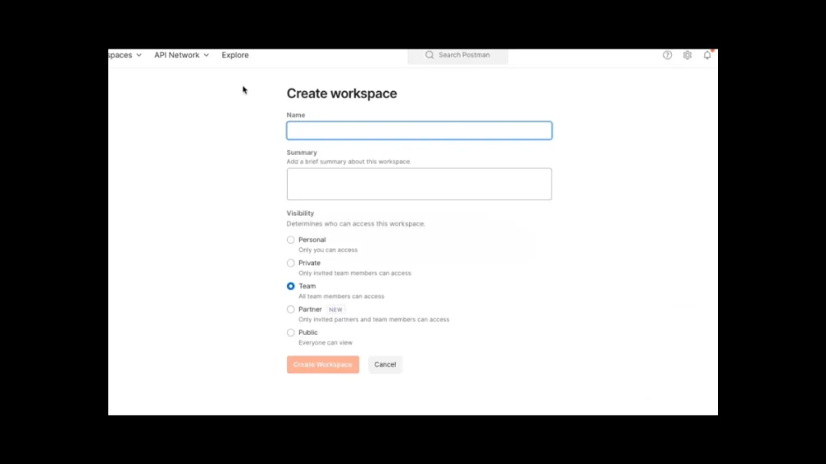Select the Personal visibility option
Image resolution: width=826 pixels, height=464 pixels.
point(290,239)
